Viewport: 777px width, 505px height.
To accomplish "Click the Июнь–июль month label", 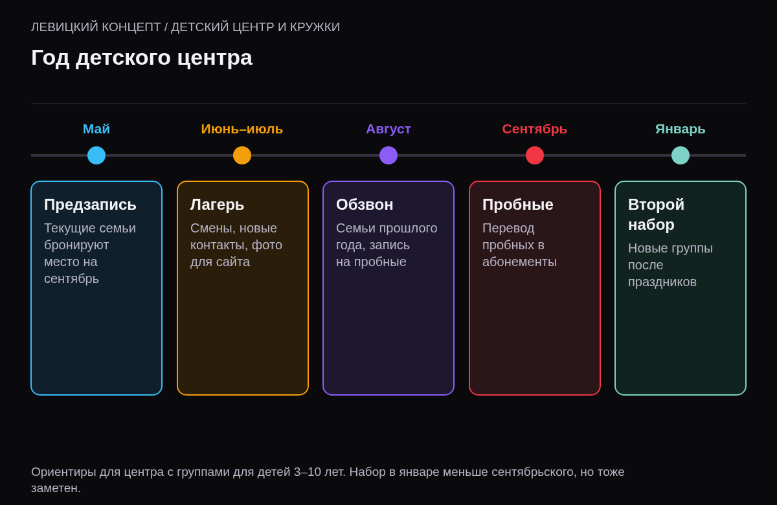I will (242, 129).
